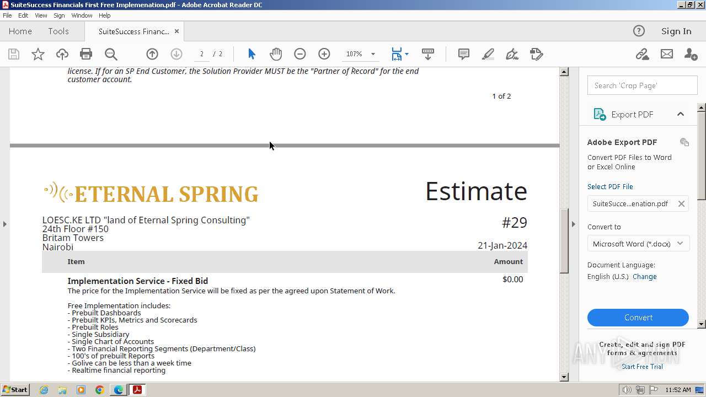The width and height of the screenshot is (706, 397).
Task: Zoom out with minus icon
Action: click(x=300, y=54)
